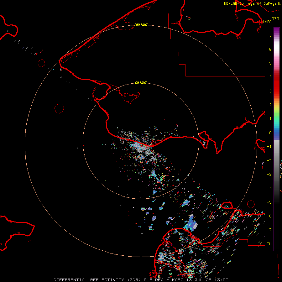Click the "4" value on the scale
This screenshot has width=282, height=282.
point(270,77)
